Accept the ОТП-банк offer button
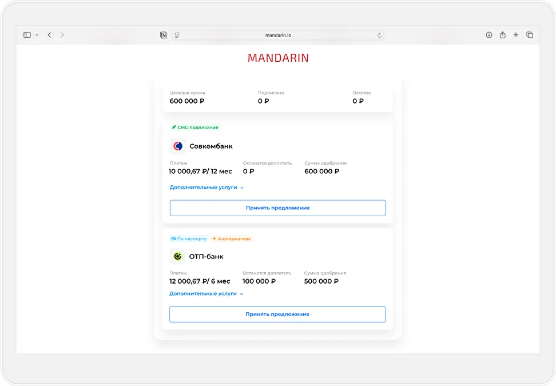Screen dimensions: 556x386 277,315
